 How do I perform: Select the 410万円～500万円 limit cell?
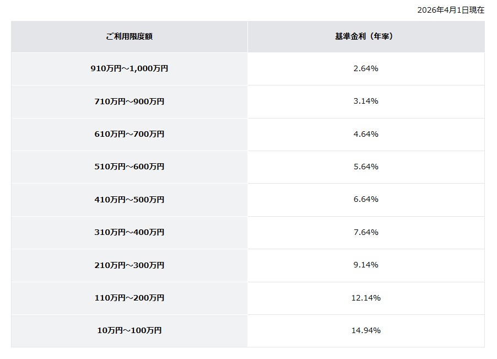129,200
